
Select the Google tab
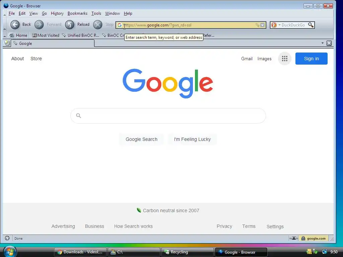[53, 44]
